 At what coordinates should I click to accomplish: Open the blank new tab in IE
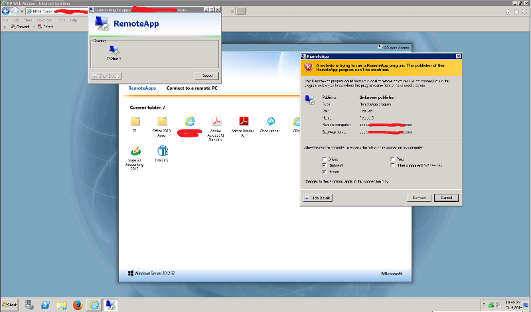[241, 11]
